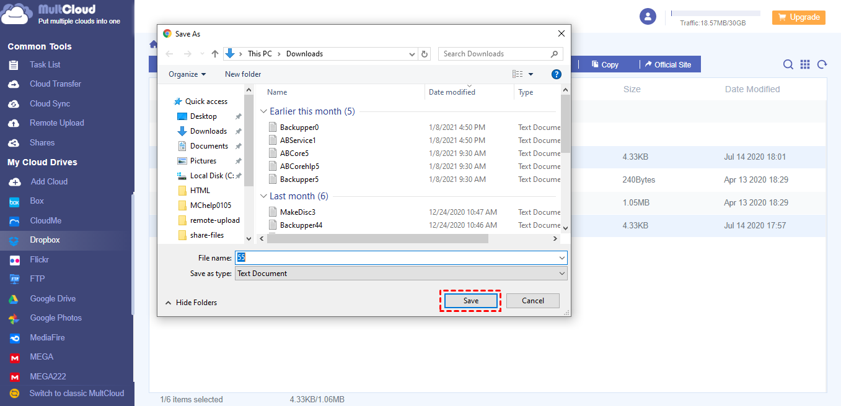Select the Flickr drive
The image size is (841, 406).
pos(39,259)
